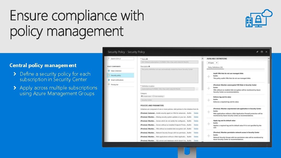Click 'Enforce tag and its value' title
The image size is (281, 158).
222,97
